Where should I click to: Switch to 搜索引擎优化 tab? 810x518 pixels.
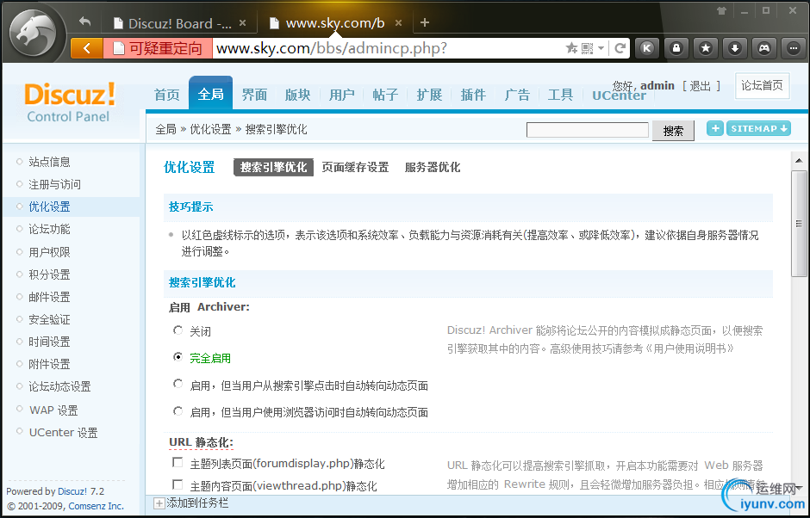click(x=274, y=167)
